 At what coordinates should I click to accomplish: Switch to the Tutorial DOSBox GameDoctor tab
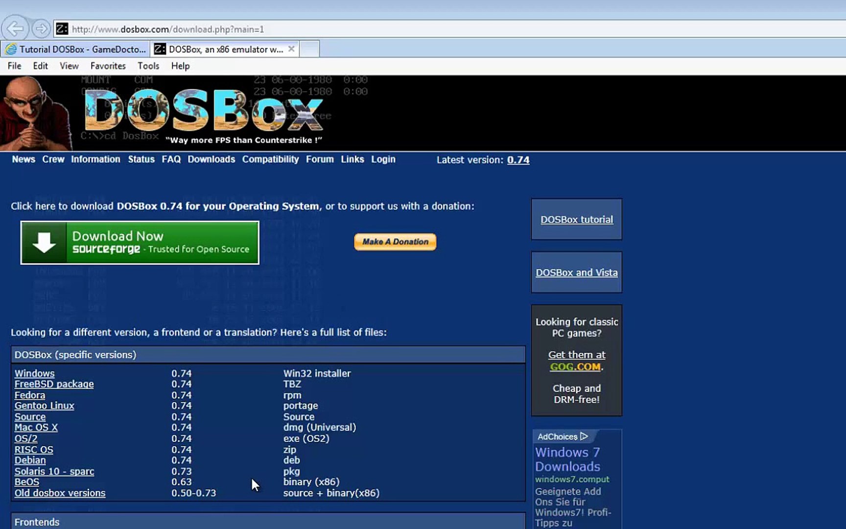[78, 48]
